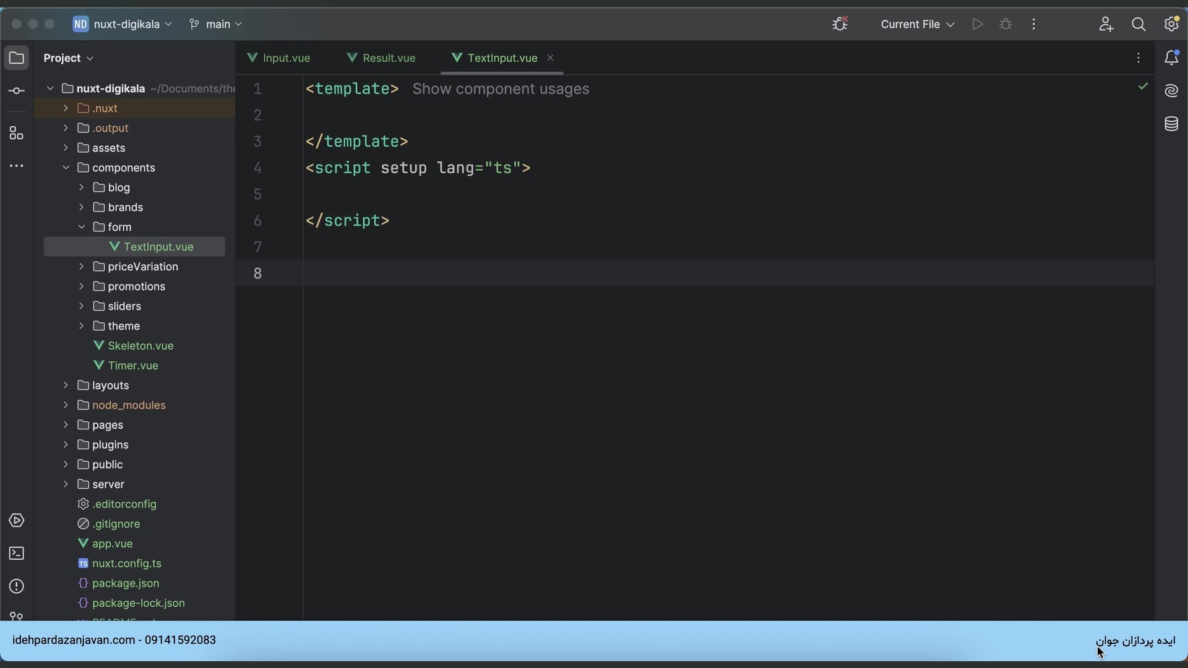Screen dimensions: 1188x668
Task: Open the Commit tool window
Action: [17, 92]
